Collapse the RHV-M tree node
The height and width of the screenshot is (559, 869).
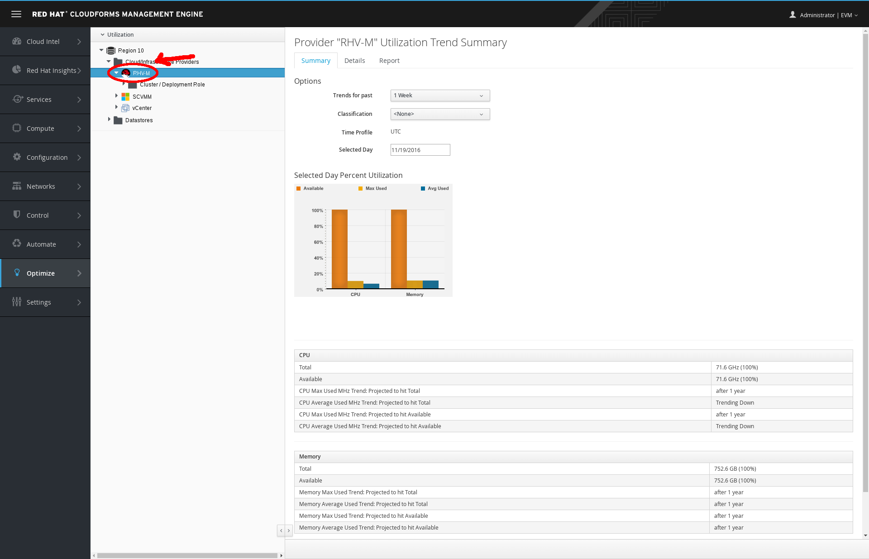click(x=116, y=72)
